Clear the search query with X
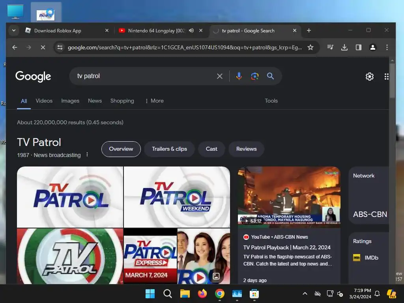Screen dimensions: 404x303 (219, 76)
